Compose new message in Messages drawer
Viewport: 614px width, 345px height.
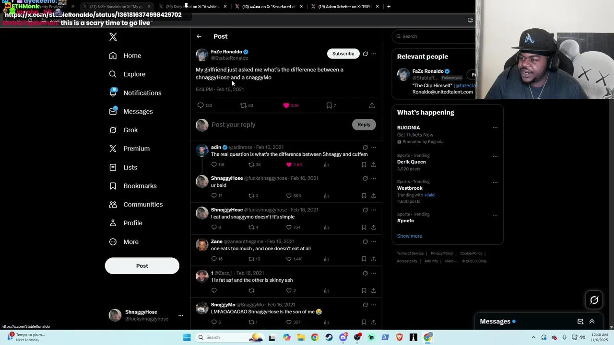(580, 322)
